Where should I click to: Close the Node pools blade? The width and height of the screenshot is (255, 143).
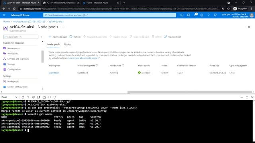click(x=249, y=27)
